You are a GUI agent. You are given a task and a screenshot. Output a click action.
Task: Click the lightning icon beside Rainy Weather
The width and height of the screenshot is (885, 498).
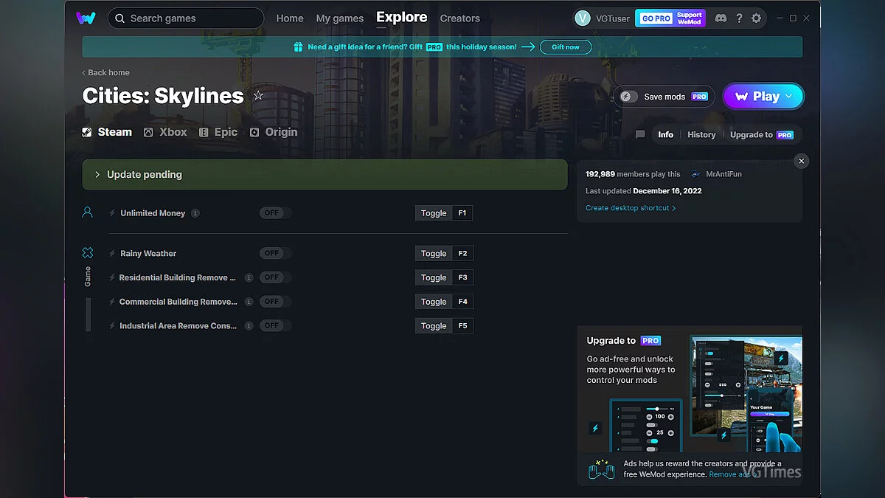pyautogui.click(x=112, y=254)
